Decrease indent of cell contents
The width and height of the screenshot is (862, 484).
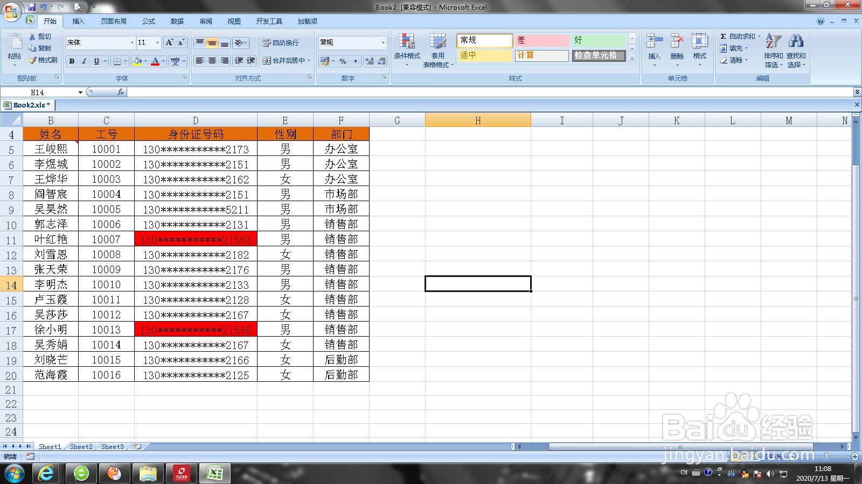coord(238,61)
